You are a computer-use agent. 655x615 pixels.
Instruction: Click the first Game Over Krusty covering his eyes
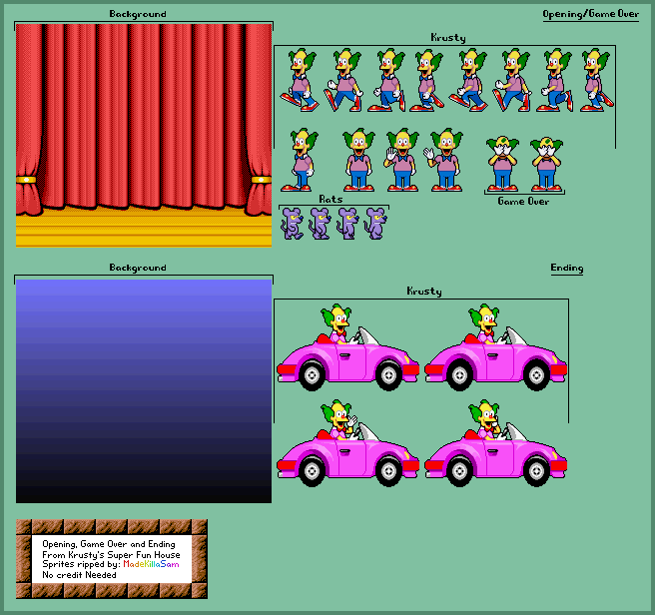502,164
